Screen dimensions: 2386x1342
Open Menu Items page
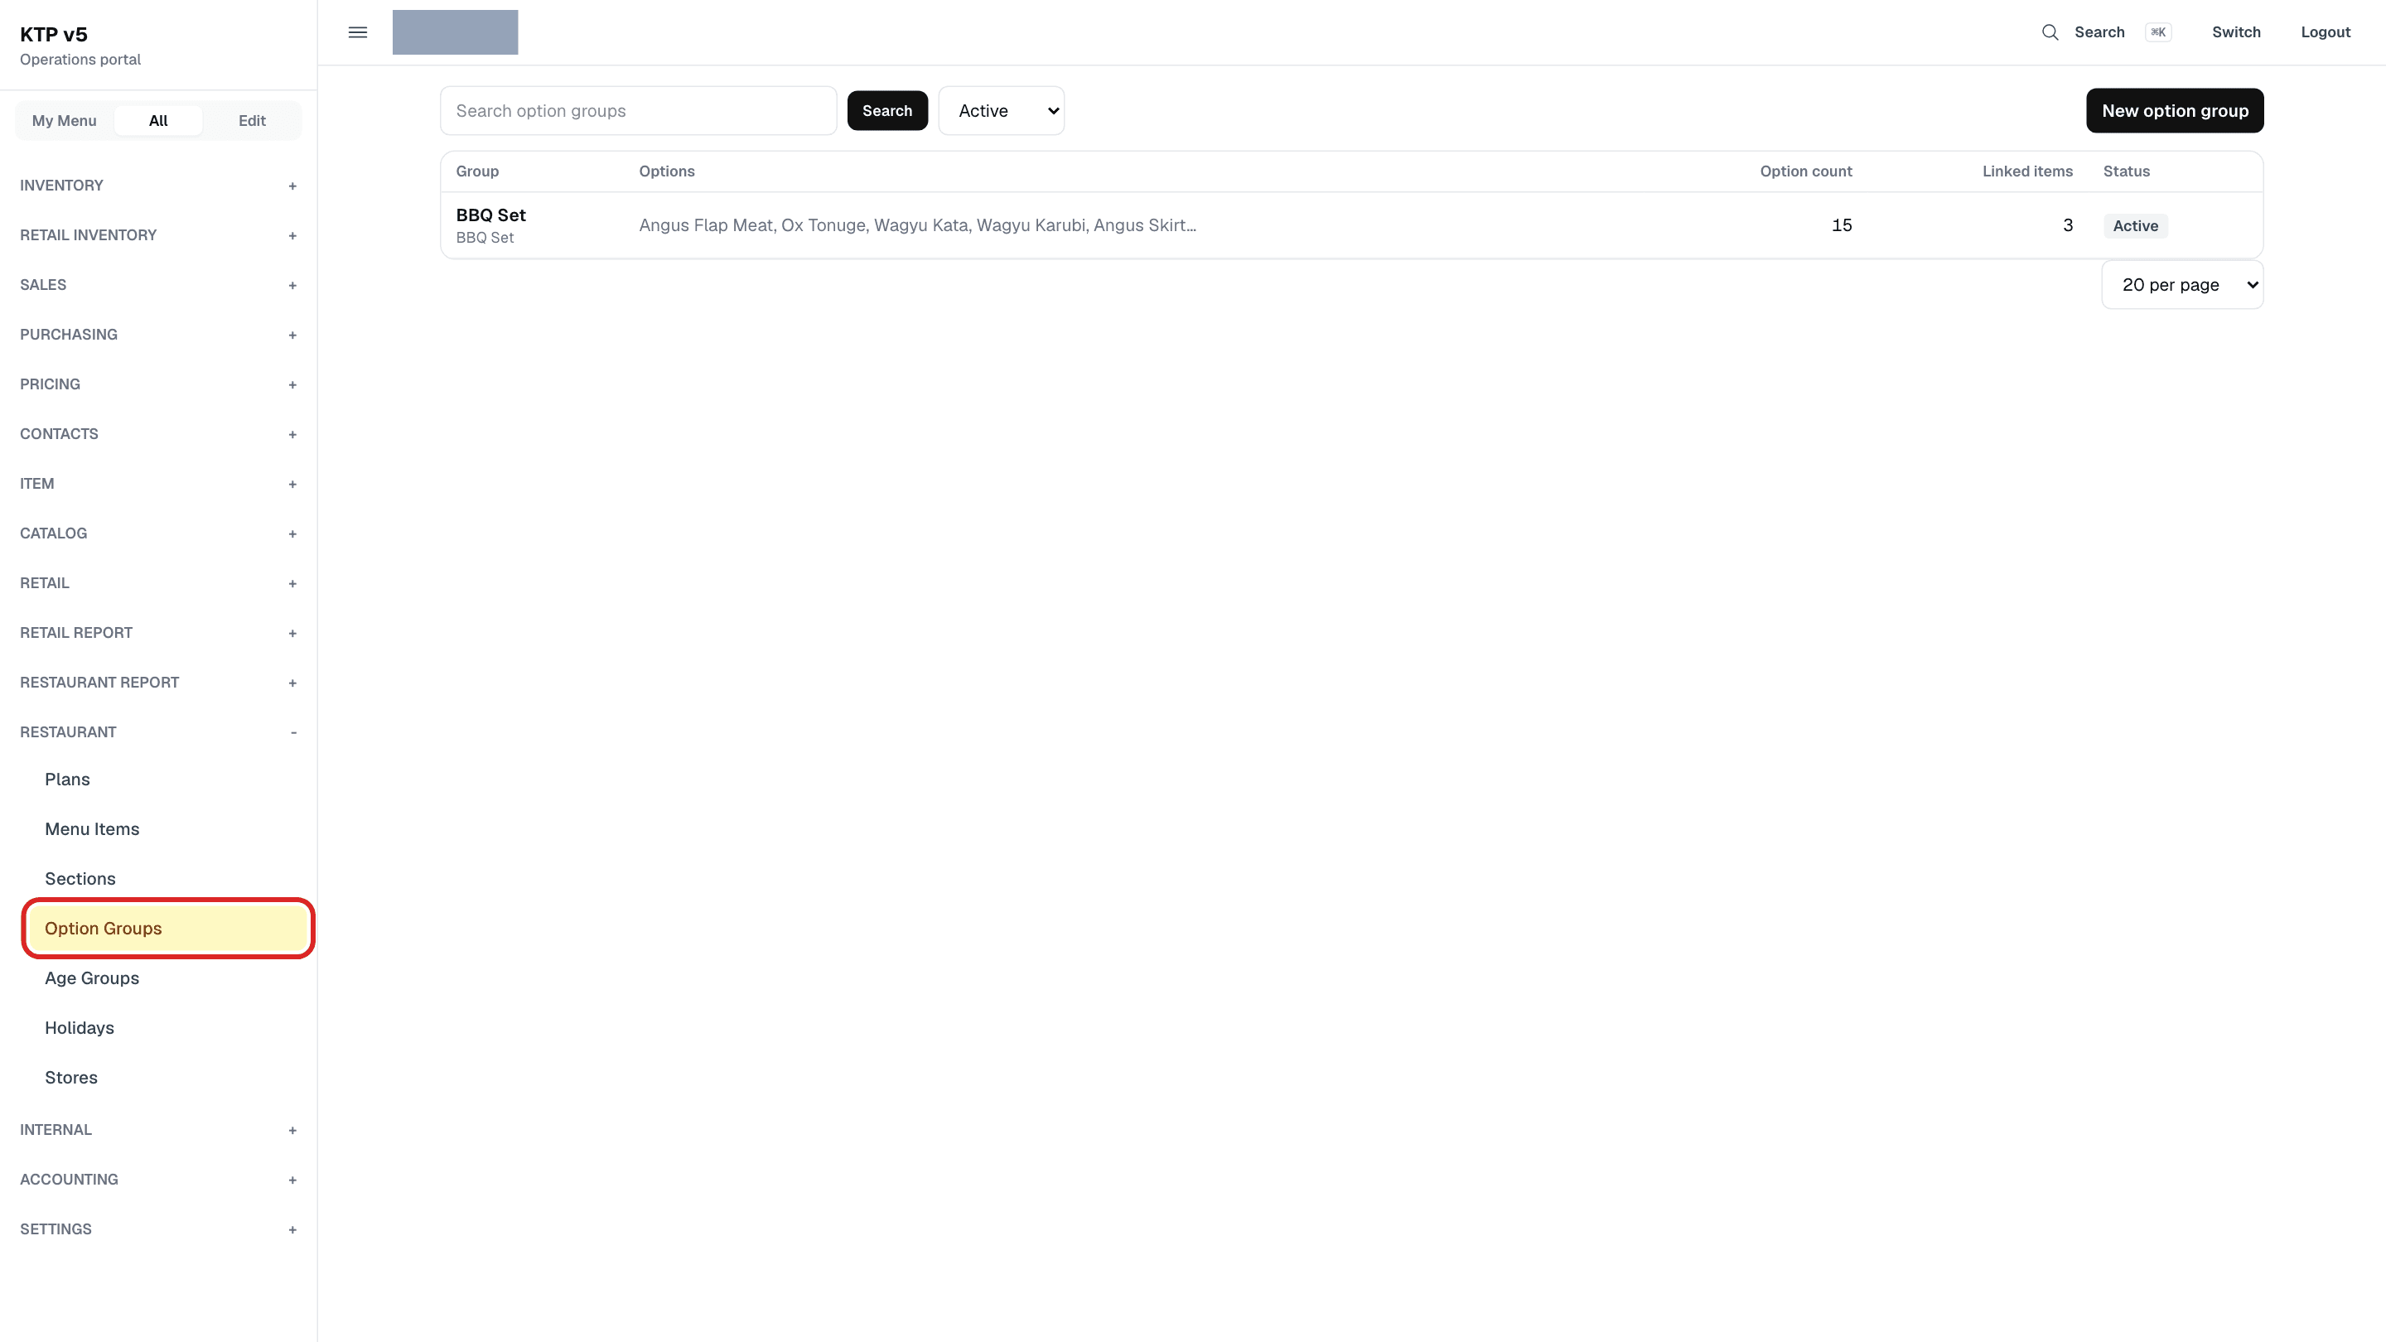167,830
